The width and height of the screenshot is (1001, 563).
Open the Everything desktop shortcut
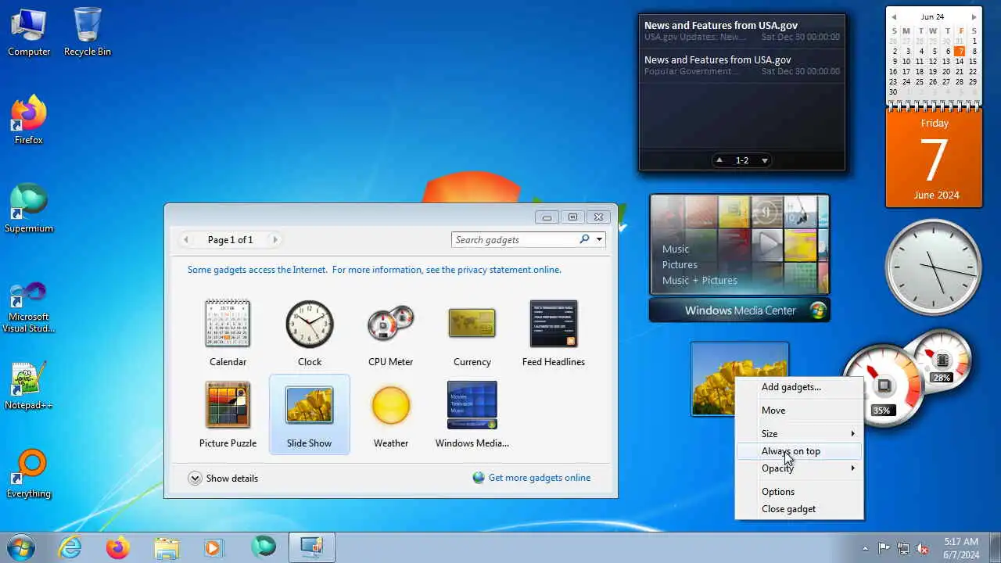pyautogui.click(x=29, y=474)
